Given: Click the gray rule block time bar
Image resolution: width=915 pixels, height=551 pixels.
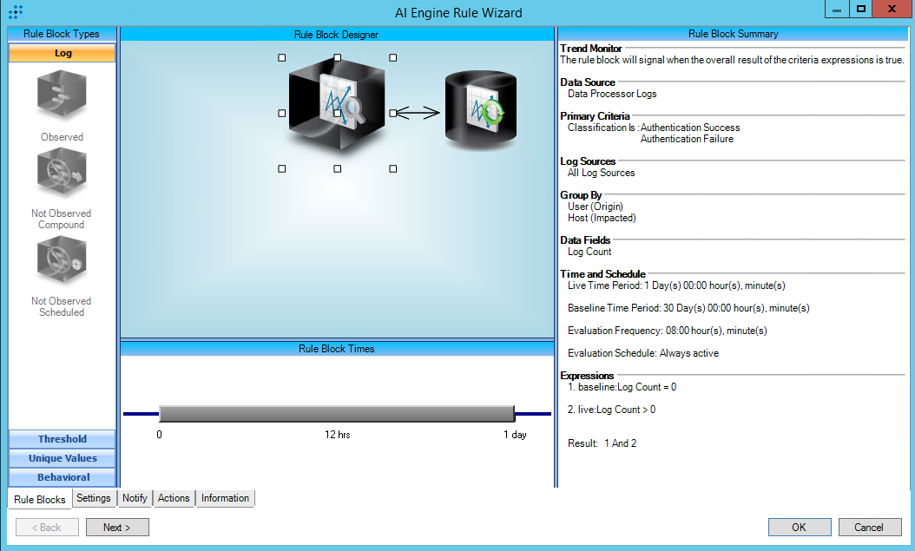Looking at the screenshot, I should click(x=337, y=414).
